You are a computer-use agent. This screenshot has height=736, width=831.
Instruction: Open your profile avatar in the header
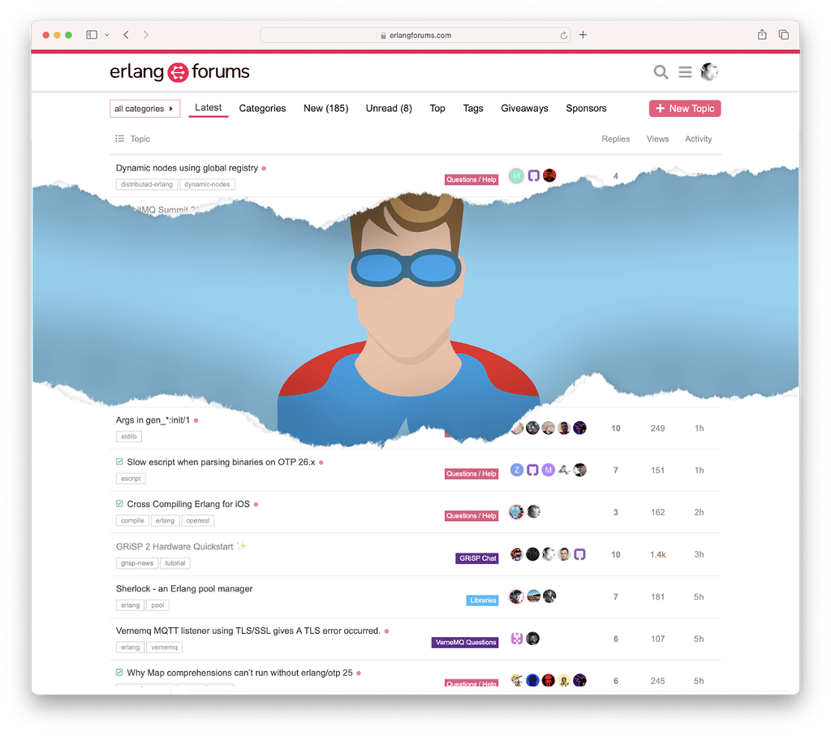click(x=709, y=71)
